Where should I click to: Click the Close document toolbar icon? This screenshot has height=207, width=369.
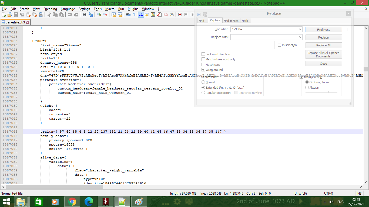point(28,15)
